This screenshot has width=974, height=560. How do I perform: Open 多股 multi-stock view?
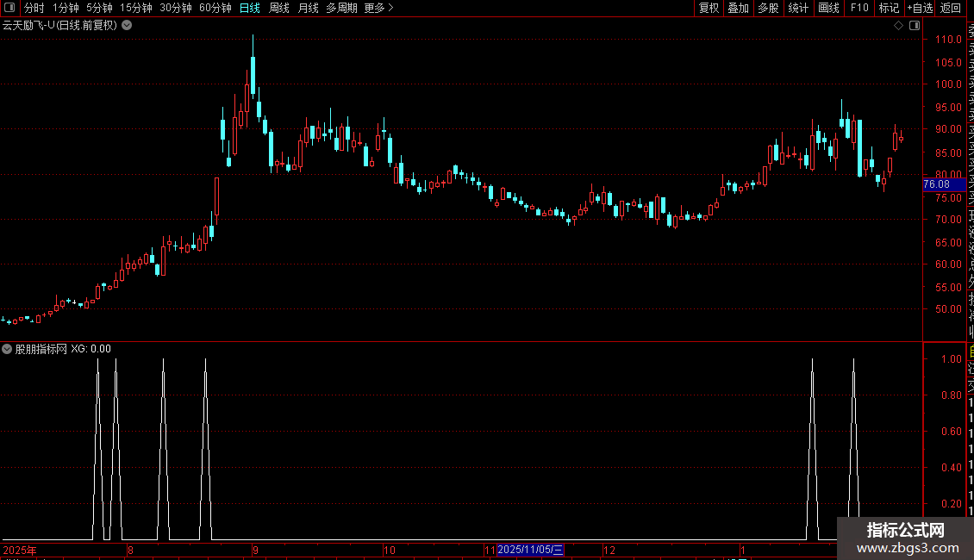(x=768, y=8)
